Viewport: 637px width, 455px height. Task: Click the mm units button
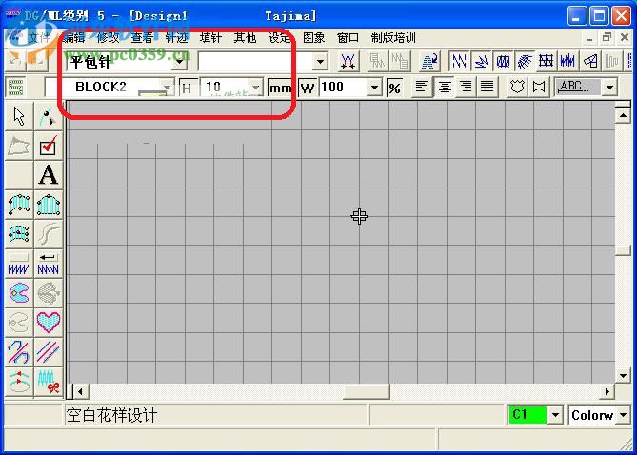pyautogui.click(x=280, y=88)
